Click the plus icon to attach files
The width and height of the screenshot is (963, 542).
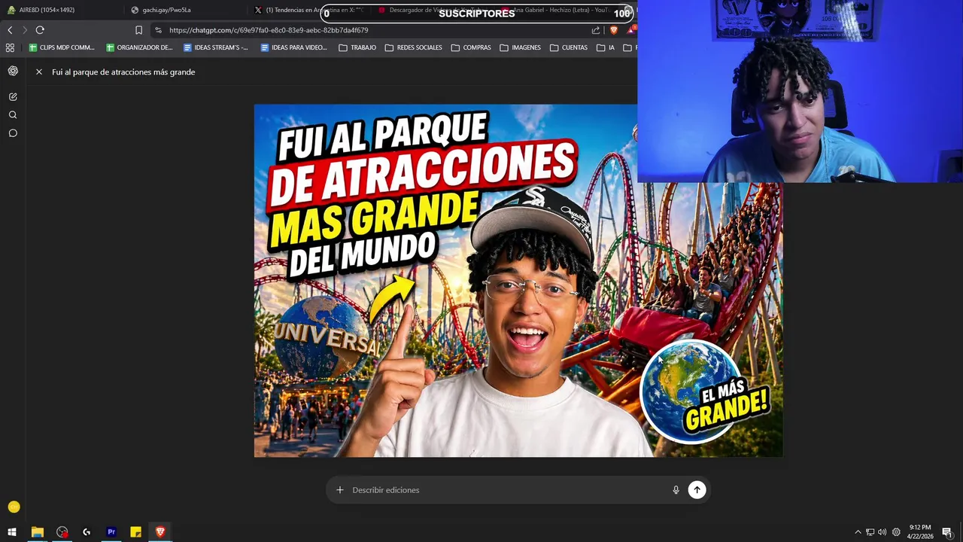[340, 490]
